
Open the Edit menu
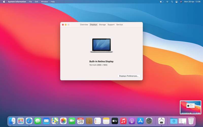(x=37, y=2)
